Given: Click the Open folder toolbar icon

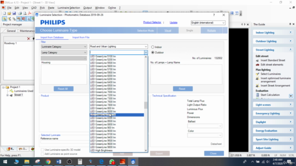Looking at the screenshot, I should [x=9, y=13].
